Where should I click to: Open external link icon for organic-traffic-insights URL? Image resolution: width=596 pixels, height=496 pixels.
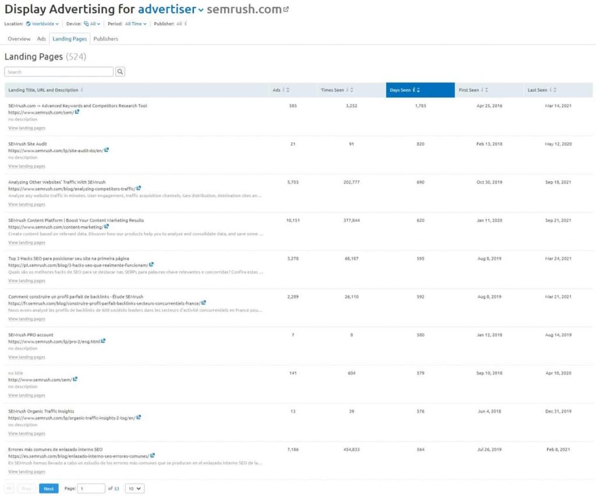tap(139, 417)
